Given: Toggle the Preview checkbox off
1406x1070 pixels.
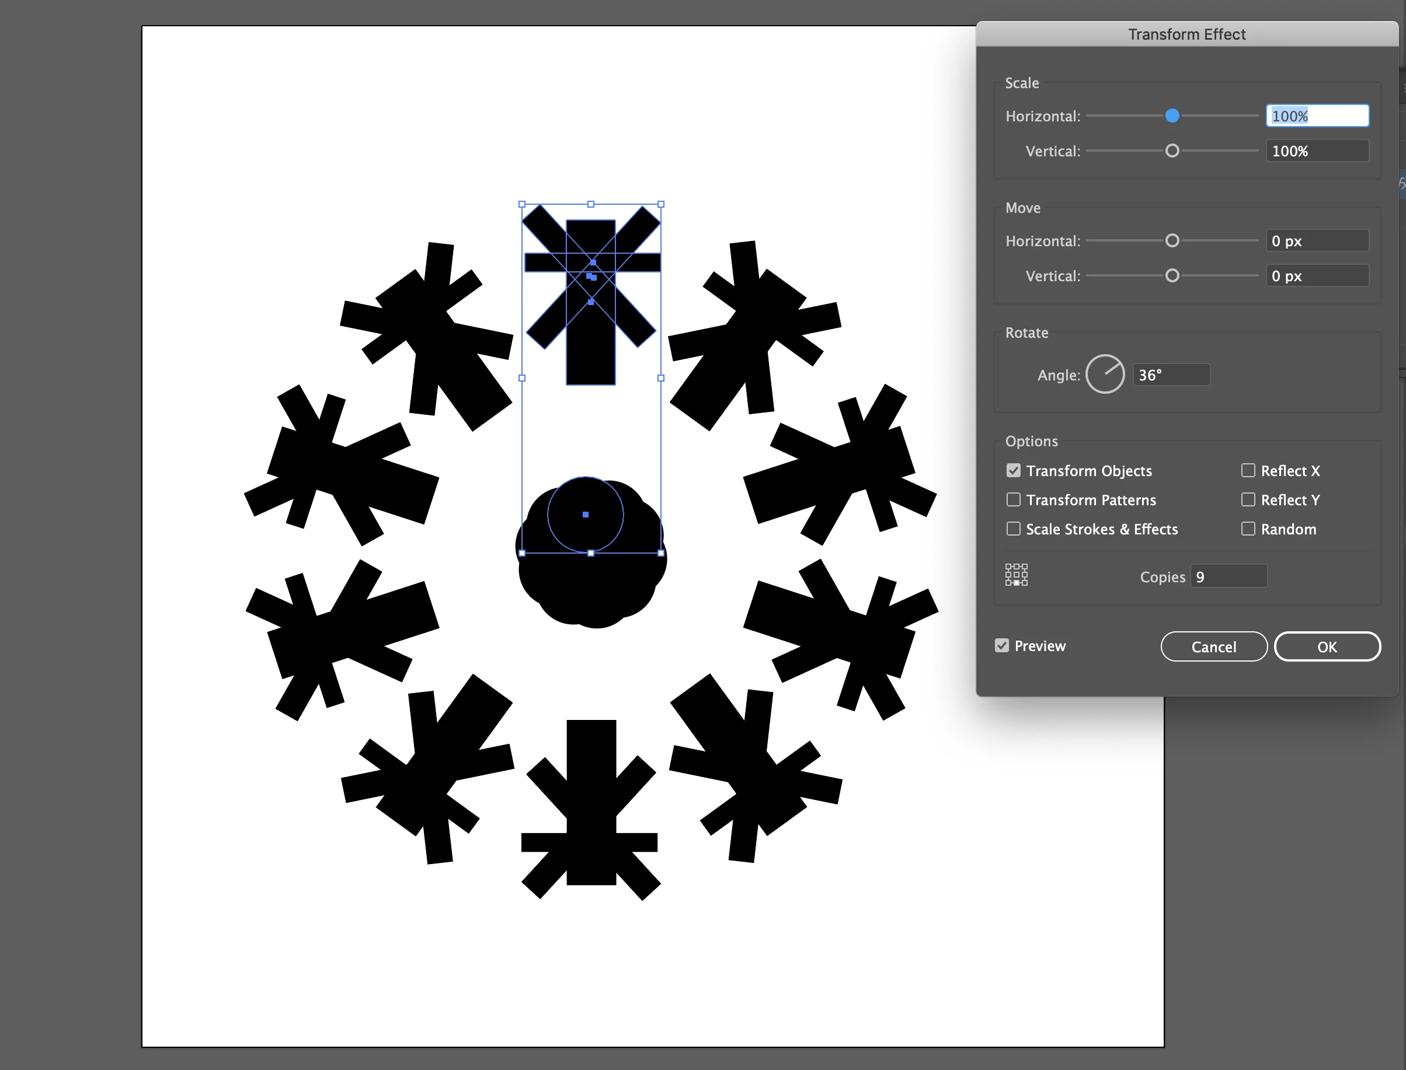Looking at the screenshot, I should (1002, 646).
